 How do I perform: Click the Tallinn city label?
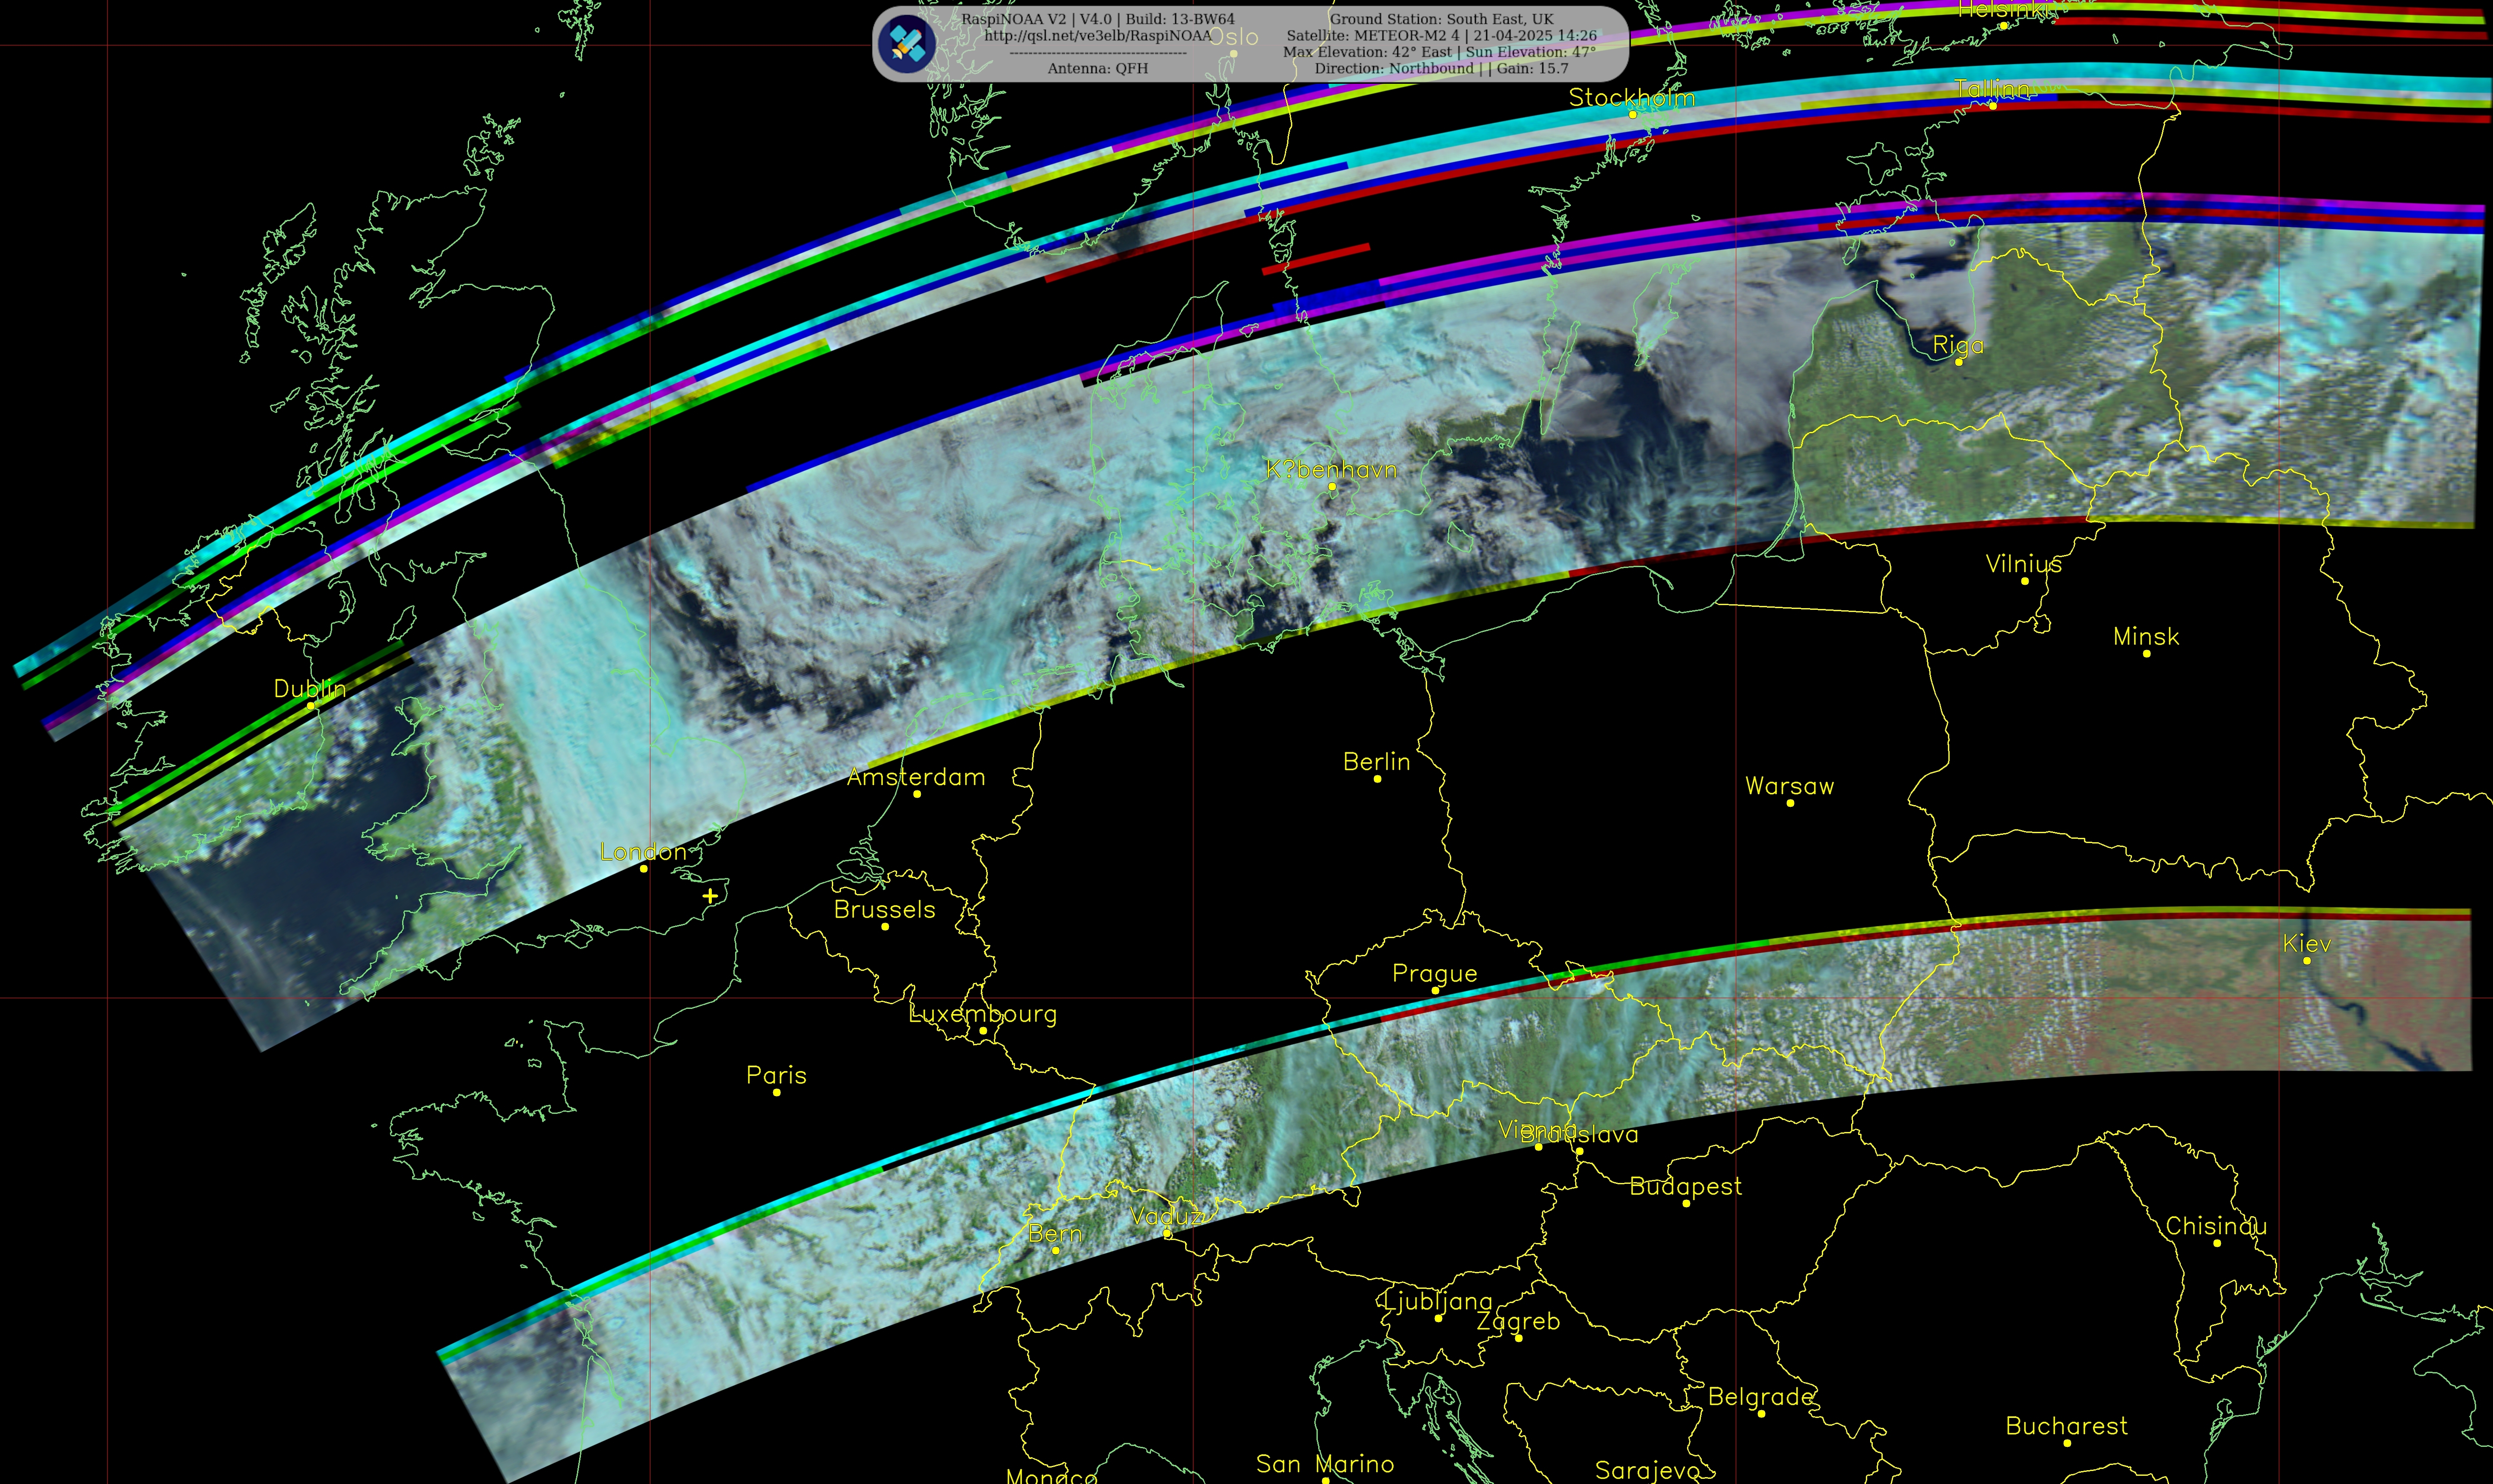[1992, 89]
